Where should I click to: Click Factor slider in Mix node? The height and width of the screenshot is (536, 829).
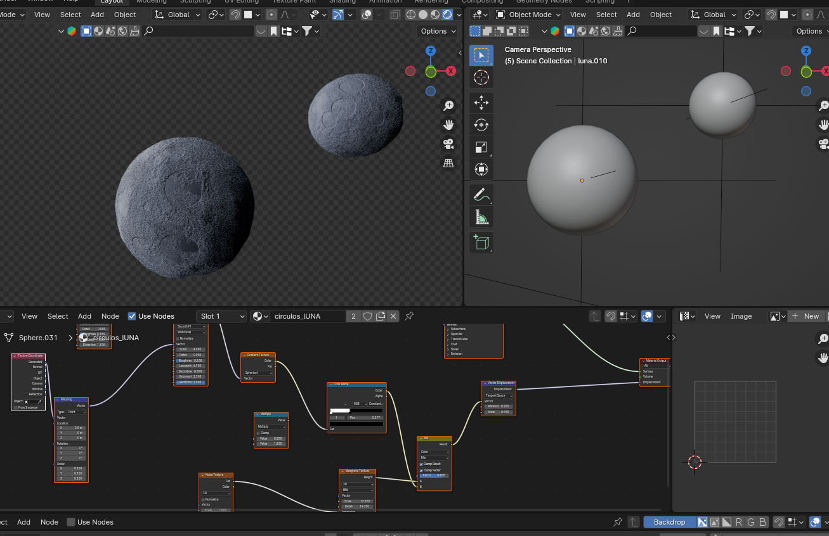pyautogui.click(x=434, y=475)
